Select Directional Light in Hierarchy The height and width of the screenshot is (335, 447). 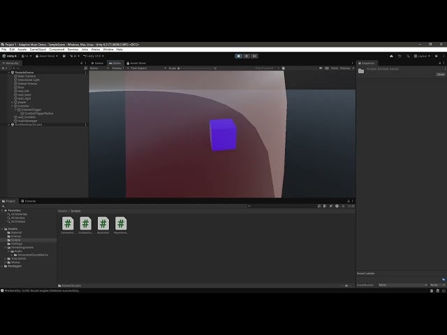tap(29, 80)
